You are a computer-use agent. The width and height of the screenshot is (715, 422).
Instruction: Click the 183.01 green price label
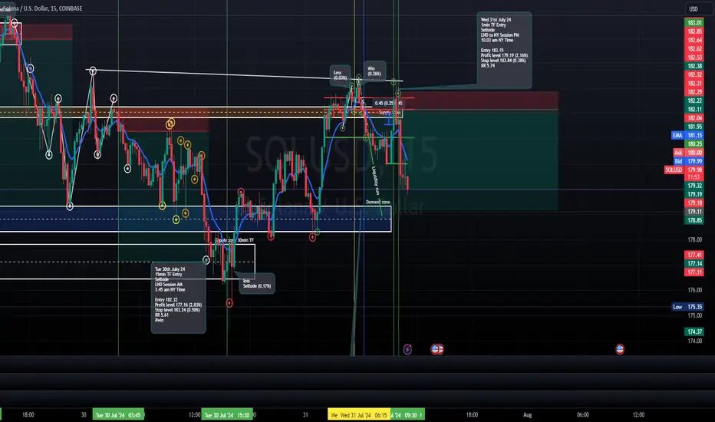[x=694, y=23]
